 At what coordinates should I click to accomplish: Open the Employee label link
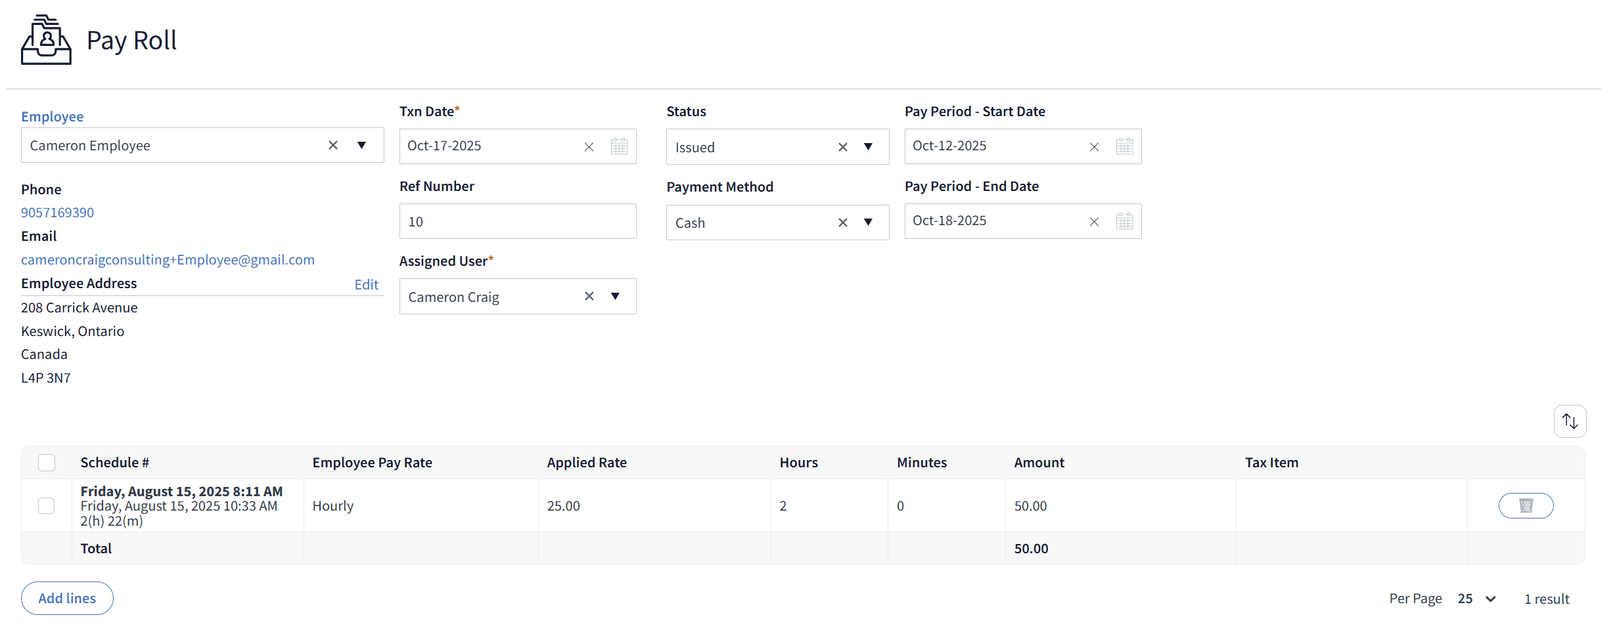tap(53, 116)
